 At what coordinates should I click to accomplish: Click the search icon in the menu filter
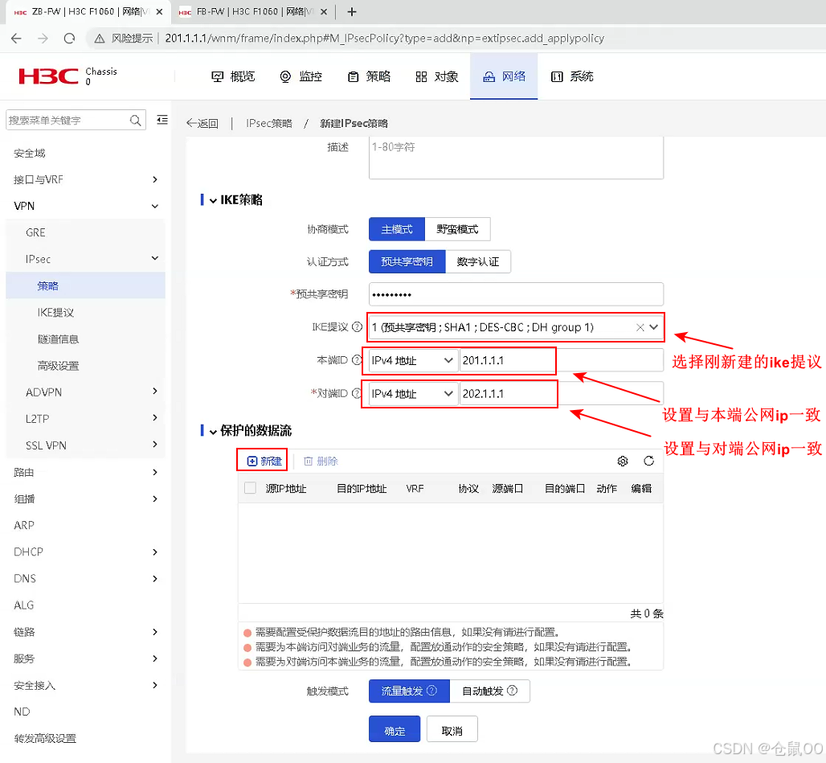(x=135, y=120)
